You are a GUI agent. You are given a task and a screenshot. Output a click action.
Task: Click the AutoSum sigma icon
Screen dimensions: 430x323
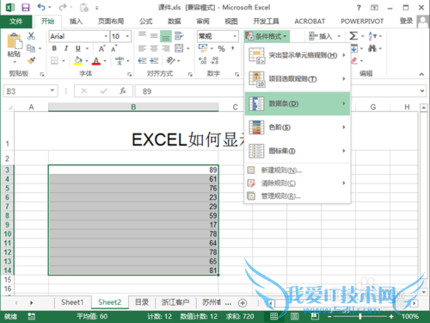coord(353,36)
